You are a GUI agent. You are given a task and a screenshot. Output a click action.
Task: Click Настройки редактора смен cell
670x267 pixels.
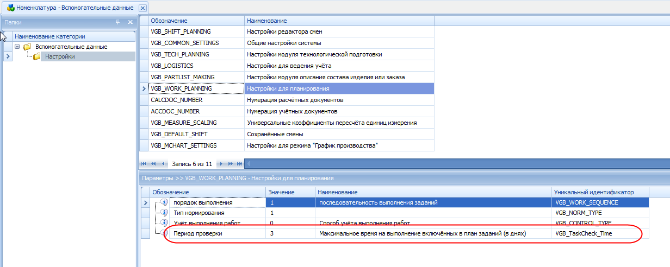coord(339,31)
